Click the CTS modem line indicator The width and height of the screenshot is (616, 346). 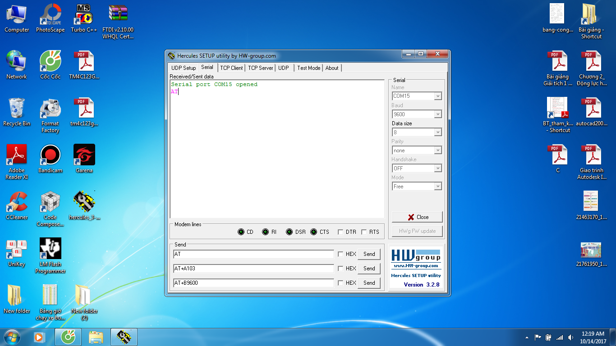pyautogui.click(x=313, y=232)
